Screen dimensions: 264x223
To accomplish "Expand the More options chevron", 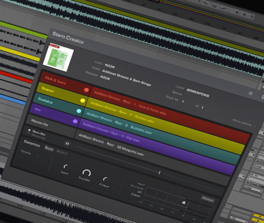I will pos(255,126).
